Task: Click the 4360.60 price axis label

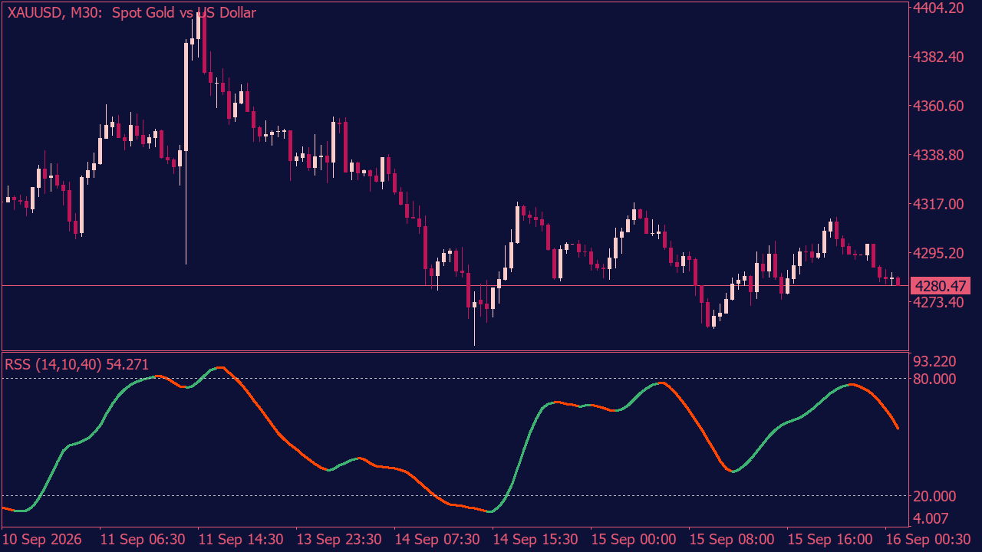Action: 938,106
